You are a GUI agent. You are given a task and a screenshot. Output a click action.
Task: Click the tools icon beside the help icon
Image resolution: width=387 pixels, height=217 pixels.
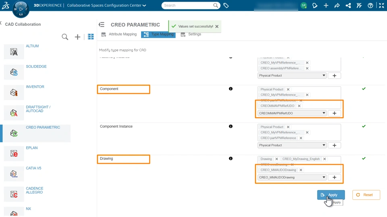359,5
